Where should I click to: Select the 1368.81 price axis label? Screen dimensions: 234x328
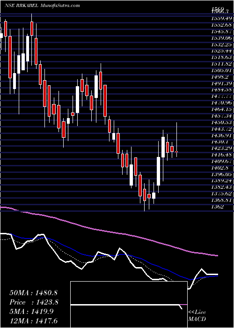pos(222,200)
